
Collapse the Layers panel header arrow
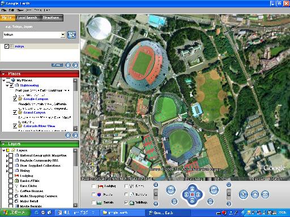pyautogui.click(x=3, y=144)
